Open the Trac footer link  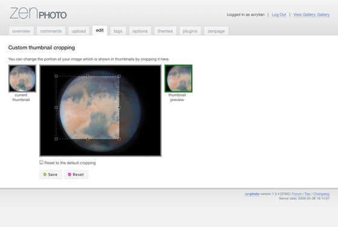click(307, 194)
